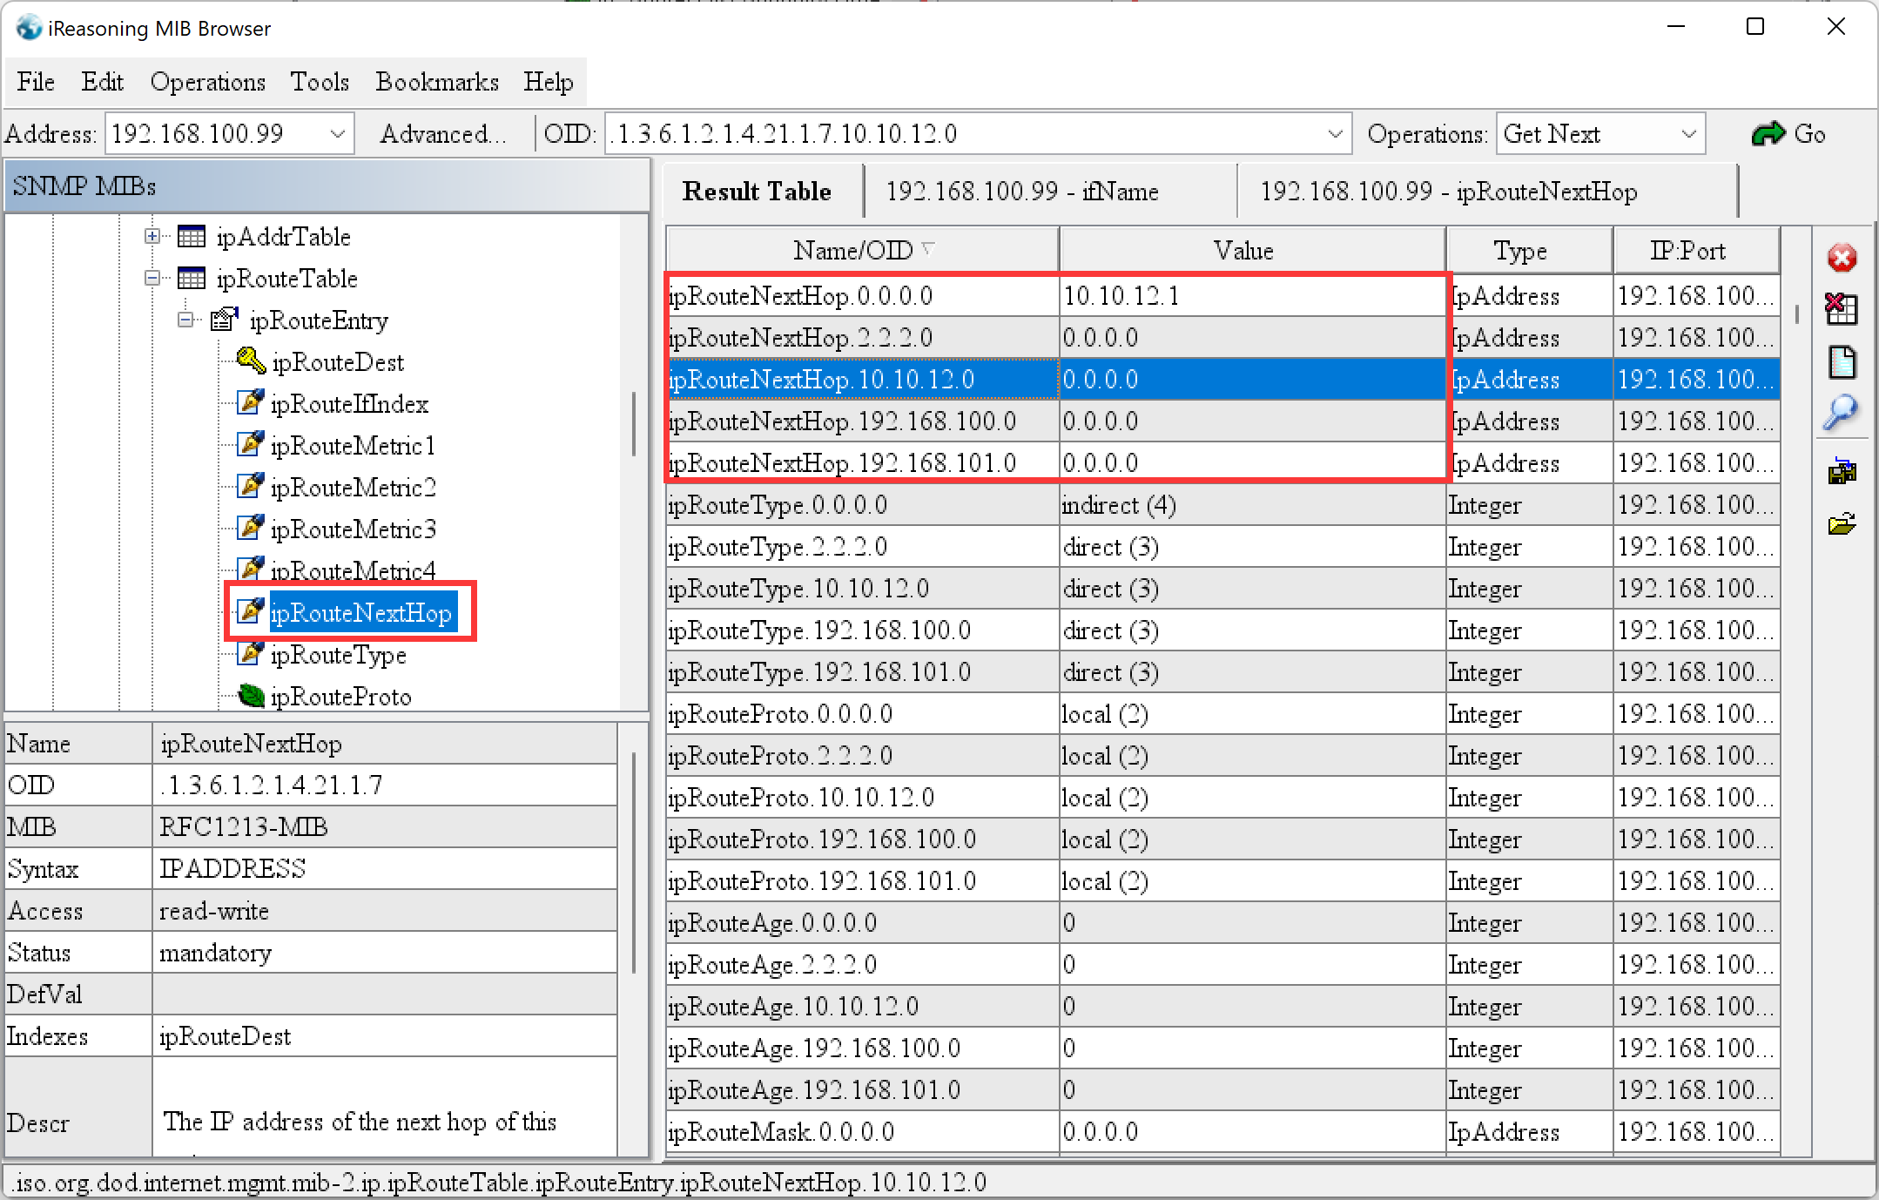The image size is (1879, 1200).
Task: Click the red stop icon in right toolbar
Action: click(1842, 258)
